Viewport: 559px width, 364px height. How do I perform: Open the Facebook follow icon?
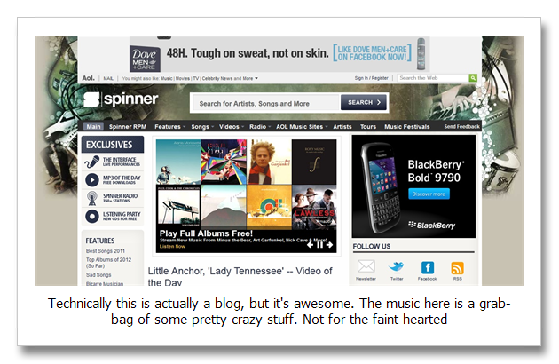point(427,267)
